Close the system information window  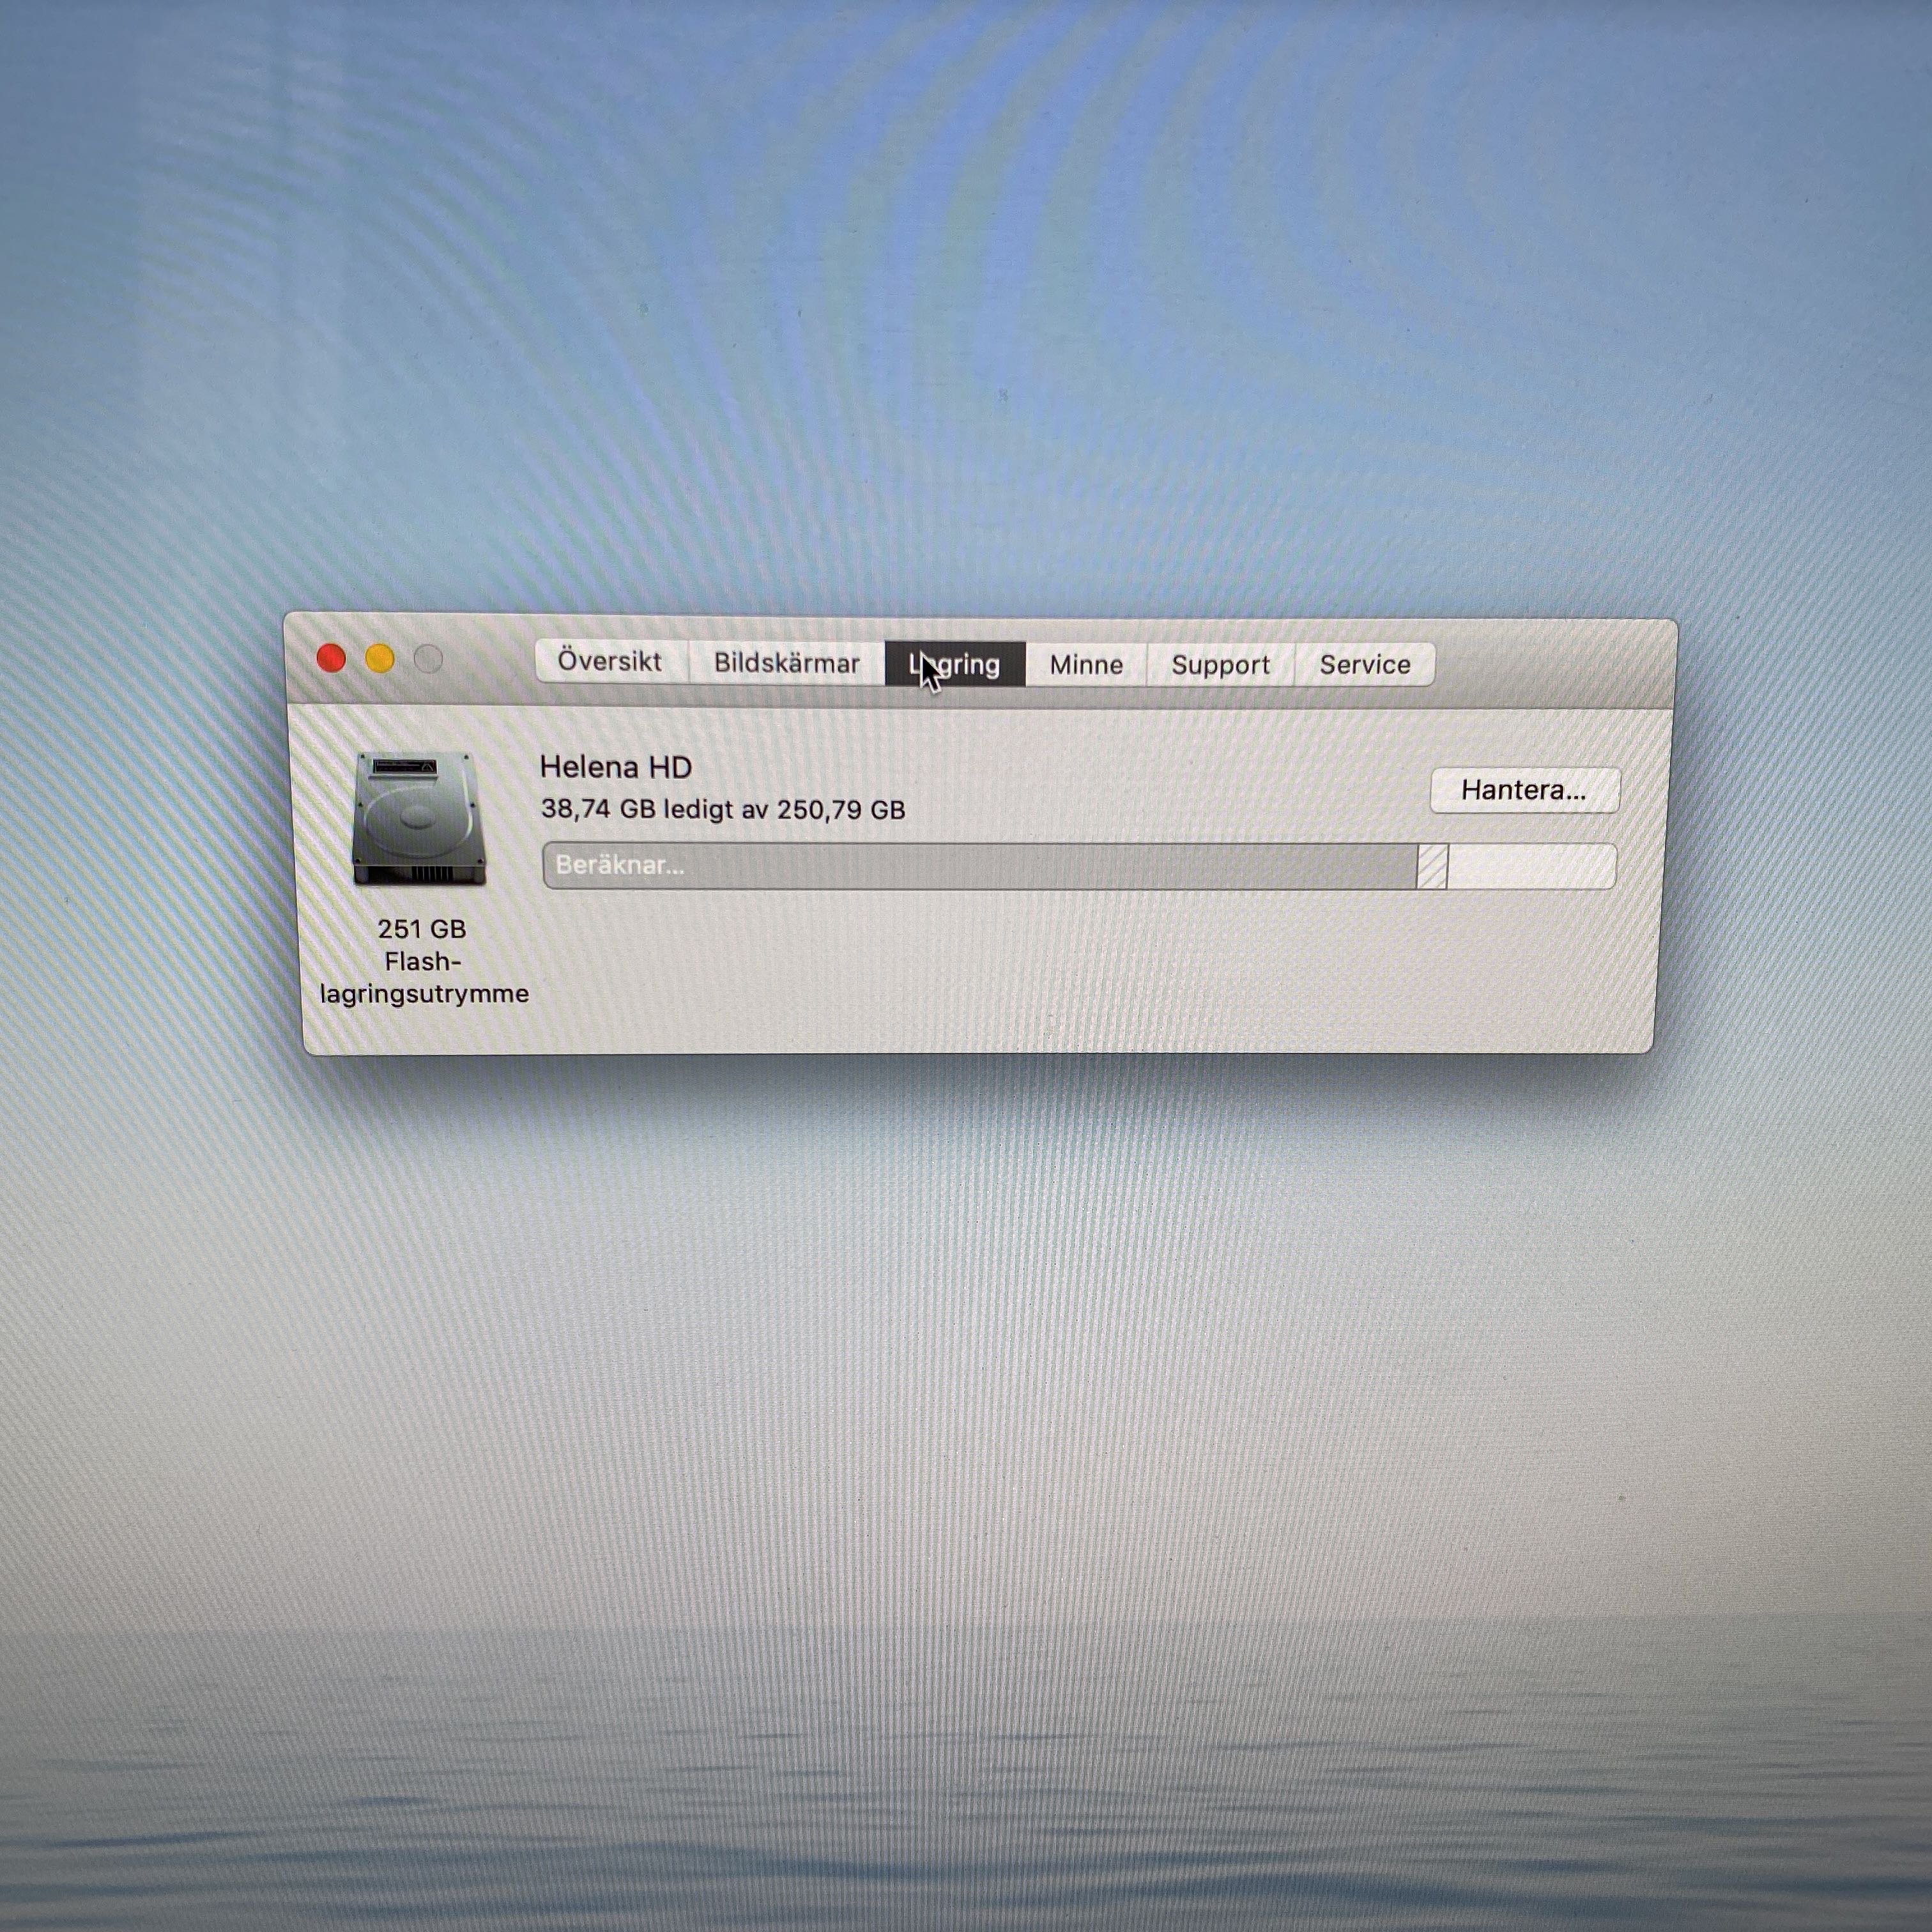(331, 658)
